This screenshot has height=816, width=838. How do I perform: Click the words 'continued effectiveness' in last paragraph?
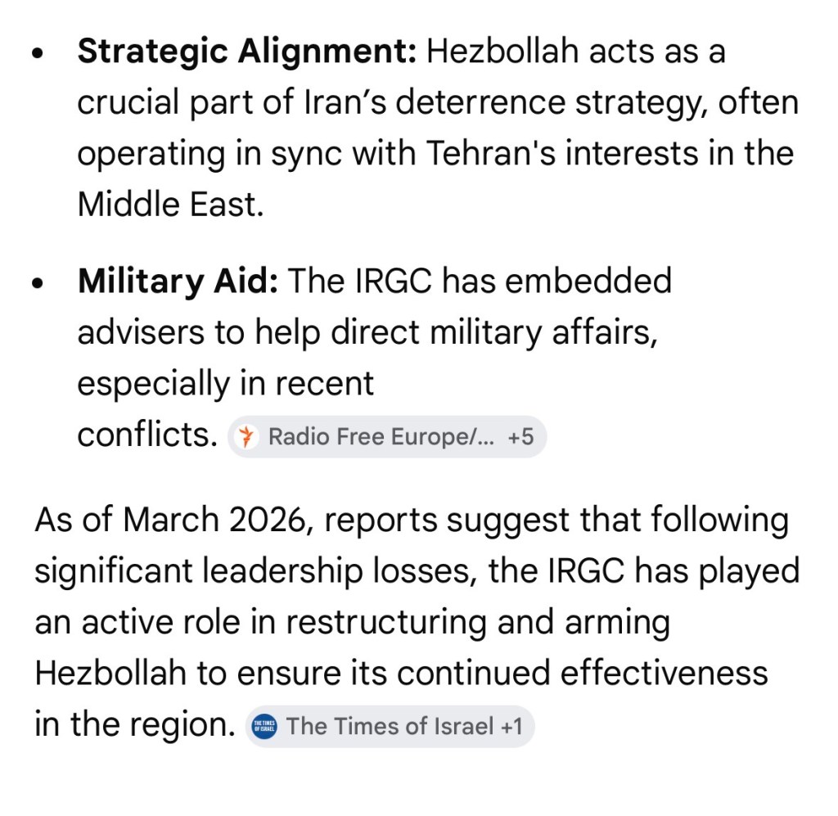tap(583, 673)
